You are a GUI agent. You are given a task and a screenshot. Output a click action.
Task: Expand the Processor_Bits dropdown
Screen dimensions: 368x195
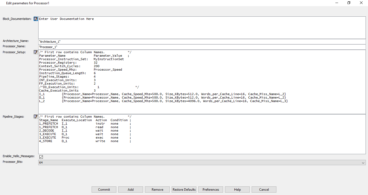pos(363,162)
